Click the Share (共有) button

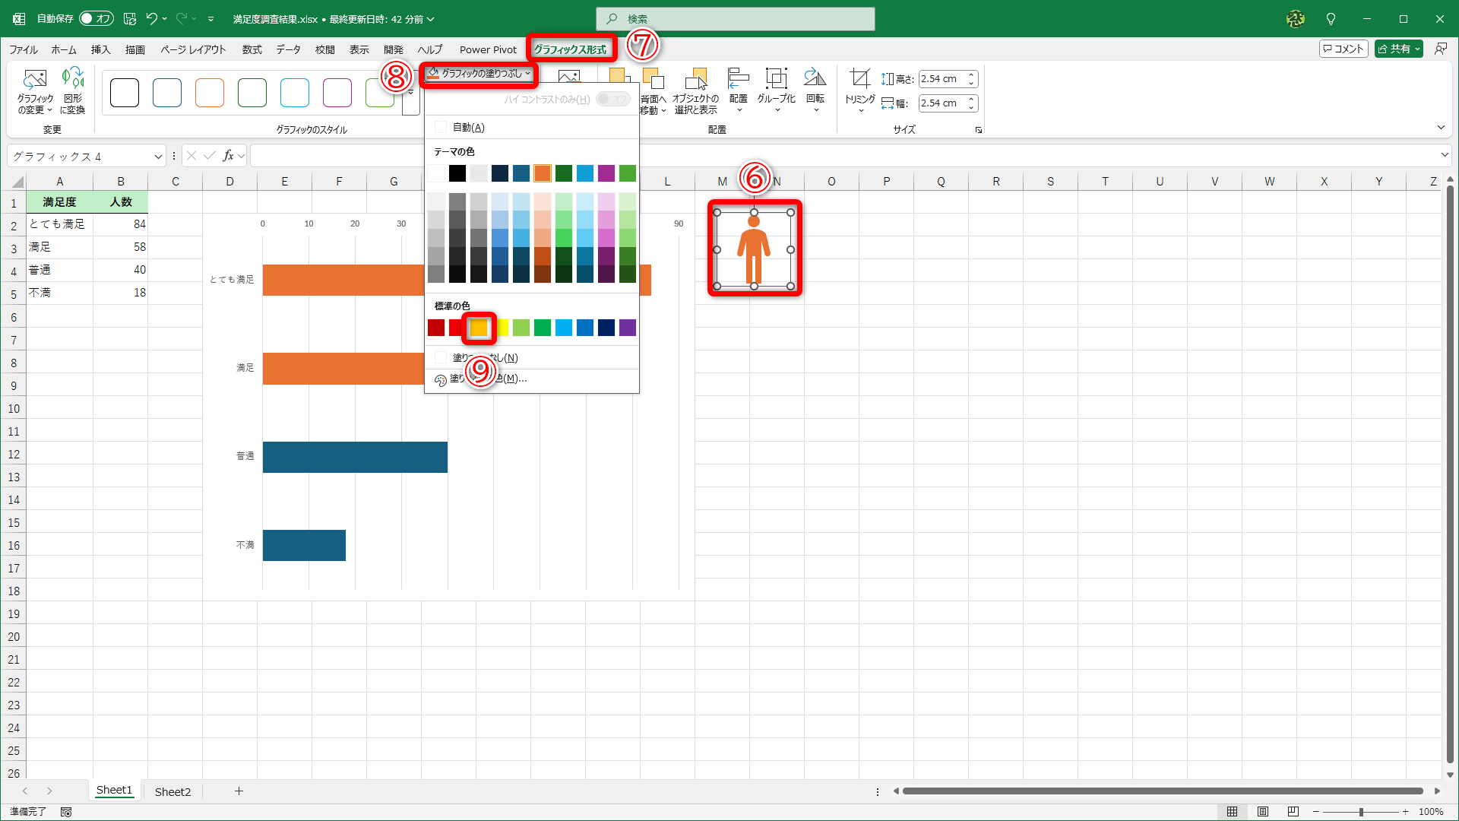pos(1398,49)
